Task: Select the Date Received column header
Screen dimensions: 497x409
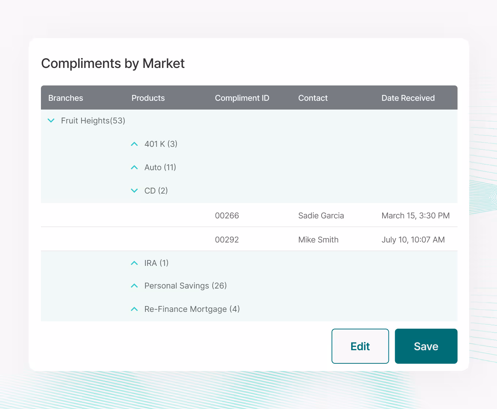Action: pyautogui.click(x=408, y=98)
